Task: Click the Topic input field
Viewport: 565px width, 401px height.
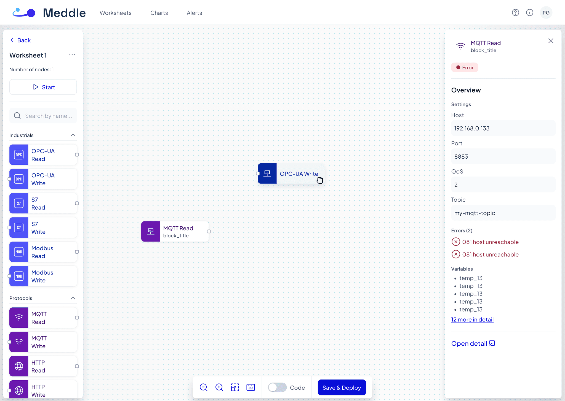Action: [x=503, y=213]
